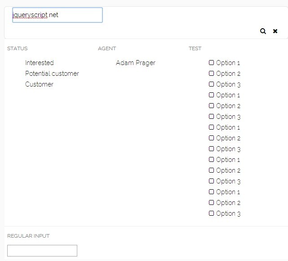Tick the last Option 2 checkbox
This screenshot has width=288, height=261.
(x=212, y=203)
